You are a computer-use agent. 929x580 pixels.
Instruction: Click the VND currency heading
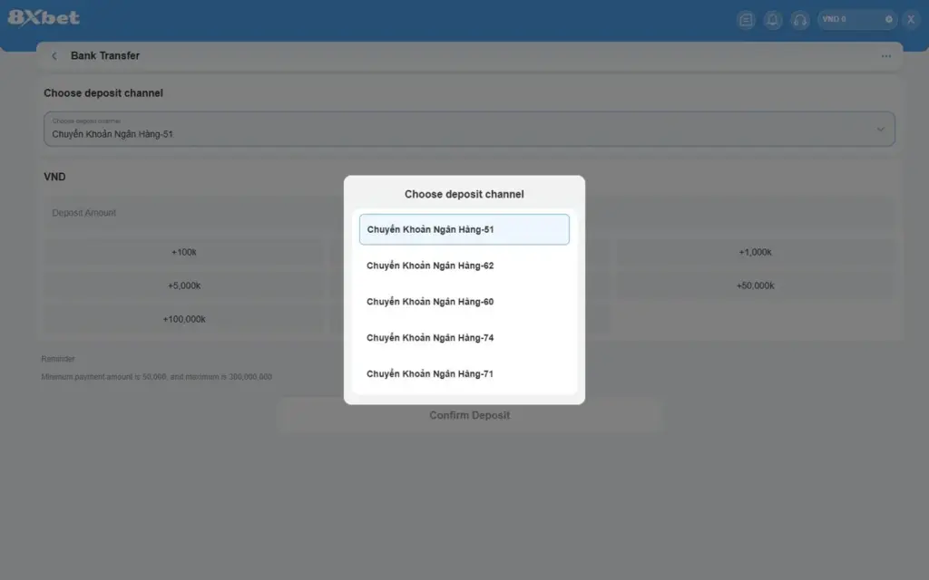tap(54, 177)
